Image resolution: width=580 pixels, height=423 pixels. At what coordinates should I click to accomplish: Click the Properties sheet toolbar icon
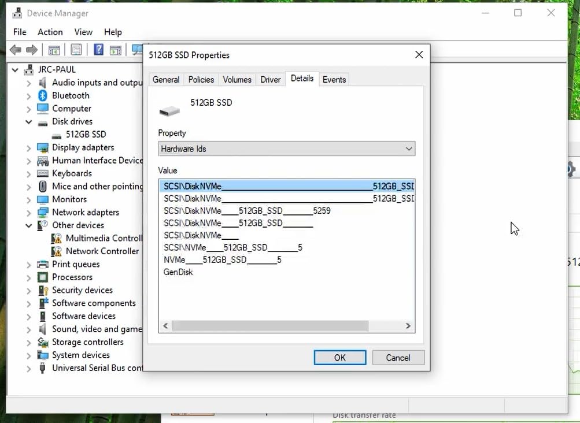point(76,50)
